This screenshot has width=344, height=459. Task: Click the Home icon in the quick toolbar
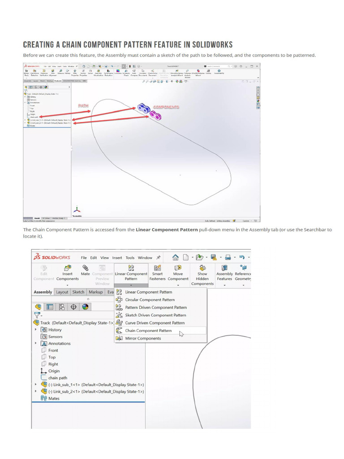click(x=176, y=257)
